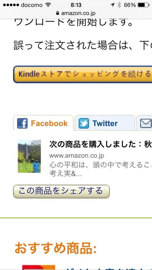Viewport: 152px width, 270px height.
Task: Tap the amazon.co.jp address bar
Action: [76, 13]
